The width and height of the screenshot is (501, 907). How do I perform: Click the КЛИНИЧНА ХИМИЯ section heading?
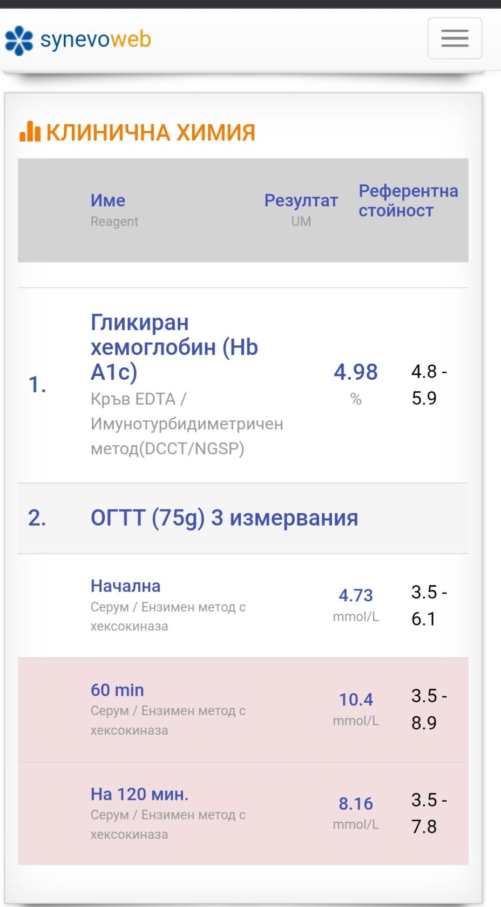151,132
